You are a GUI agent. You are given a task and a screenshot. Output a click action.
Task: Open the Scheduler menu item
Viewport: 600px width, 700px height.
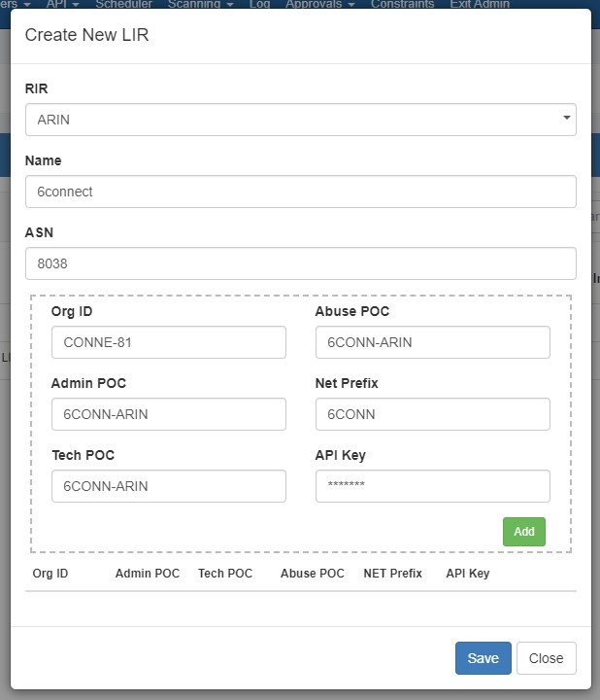pyautogui.click(x=123, y=4)
